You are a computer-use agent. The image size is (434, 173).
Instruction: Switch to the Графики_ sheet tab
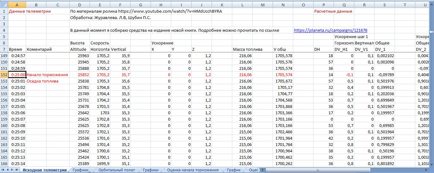[x=82, y=170]
